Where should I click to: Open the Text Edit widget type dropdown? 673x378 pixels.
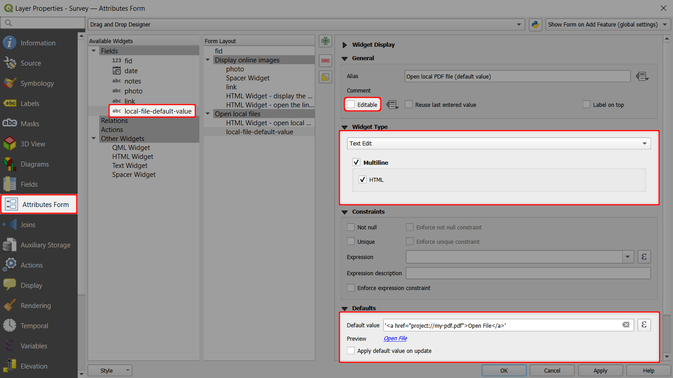[x=499, y=143]
